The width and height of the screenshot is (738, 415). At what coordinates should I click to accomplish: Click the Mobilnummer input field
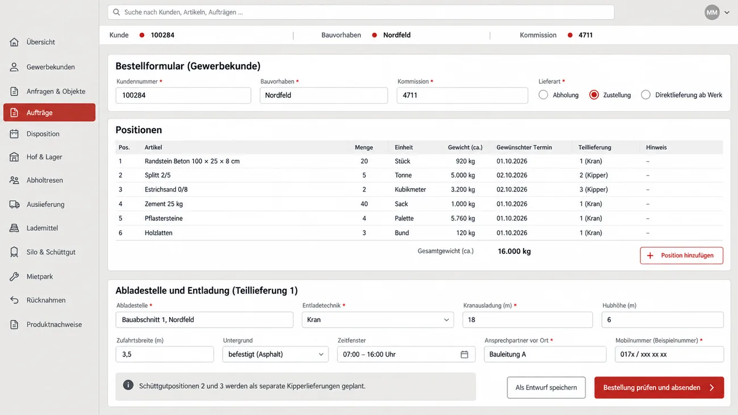tap(669, 354)
